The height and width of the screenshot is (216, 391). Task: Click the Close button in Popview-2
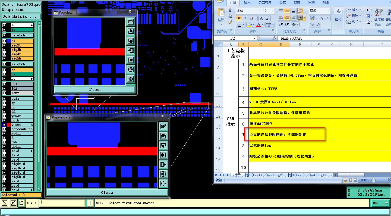click(x=107, y=192)
